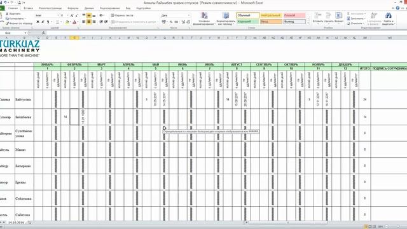Switch to the Вставка (Insert) tab
This screenshot has height=229, width=407.
pos(28,8)
